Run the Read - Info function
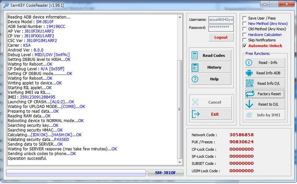The image size is (297, 184). (265, 63)
